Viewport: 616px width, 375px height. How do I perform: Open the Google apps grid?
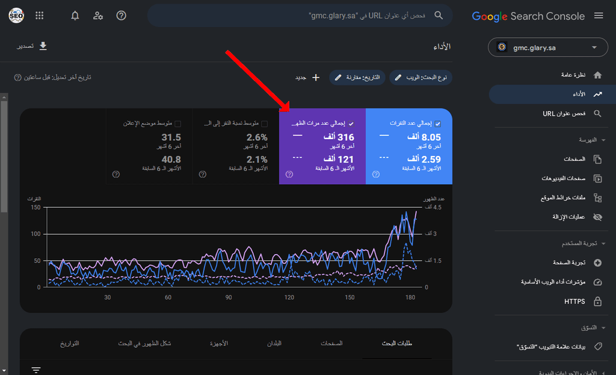[39, 16]
